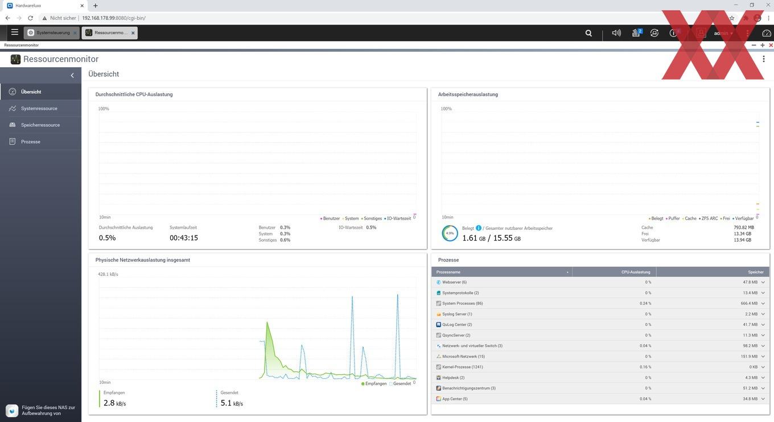The height and width of the screenshot is (422, 774).
Task: Toggle IO-Wartezeit series in CPU legend
Action: click(x=398, y=218)
